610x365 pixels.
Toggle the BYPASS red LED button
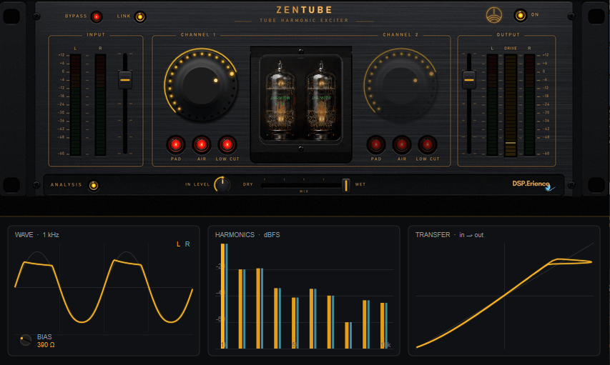[96, 16]
